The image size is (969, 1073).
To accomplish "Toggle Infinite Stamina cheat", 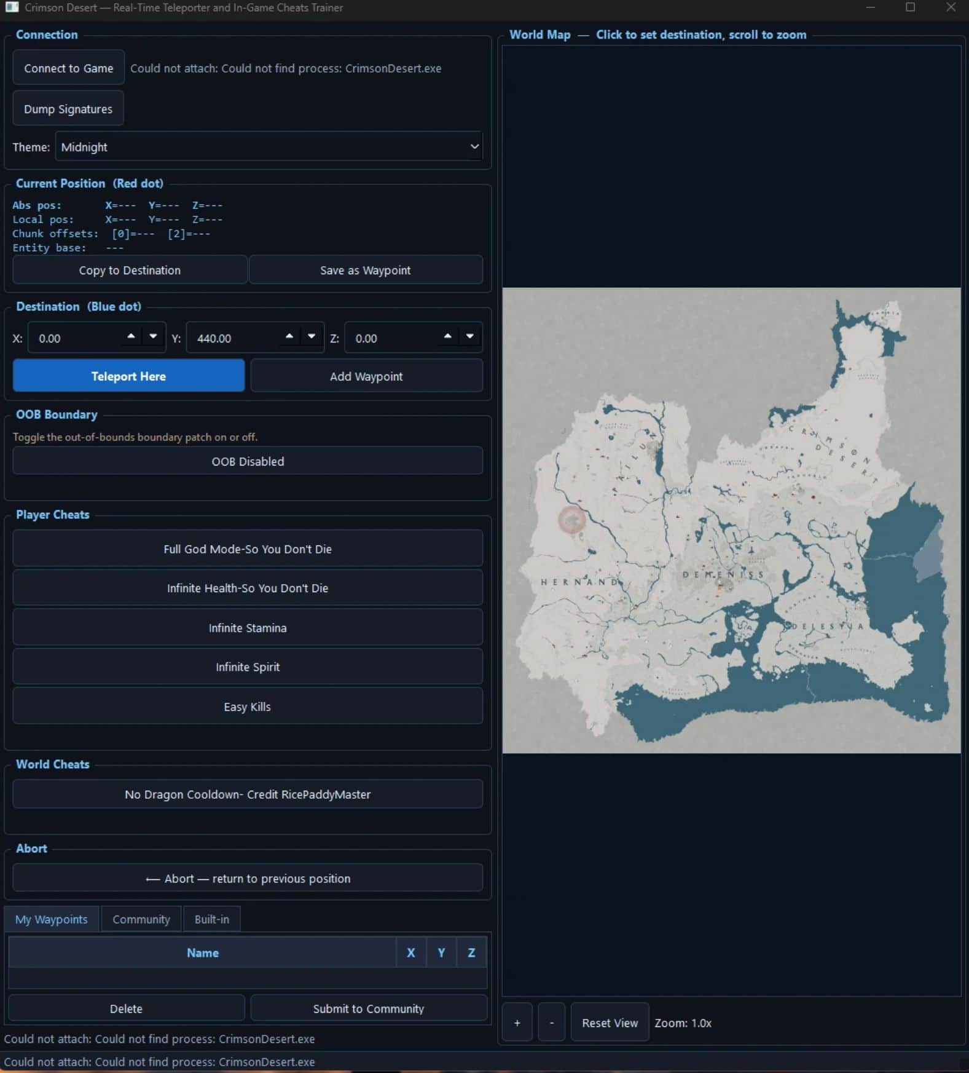I will click(x=248, y=628).
